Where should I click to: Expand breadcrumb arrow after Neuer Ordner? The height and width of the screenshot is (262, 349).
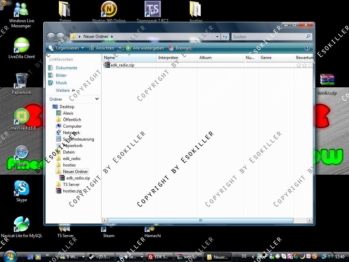tap(112, 37)
